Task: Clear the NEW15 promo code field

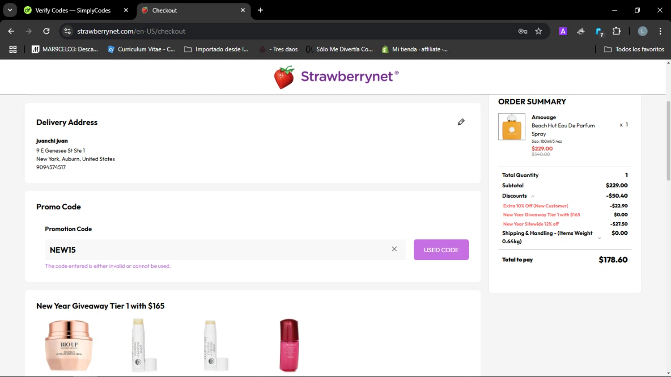Action: point(394,249)
